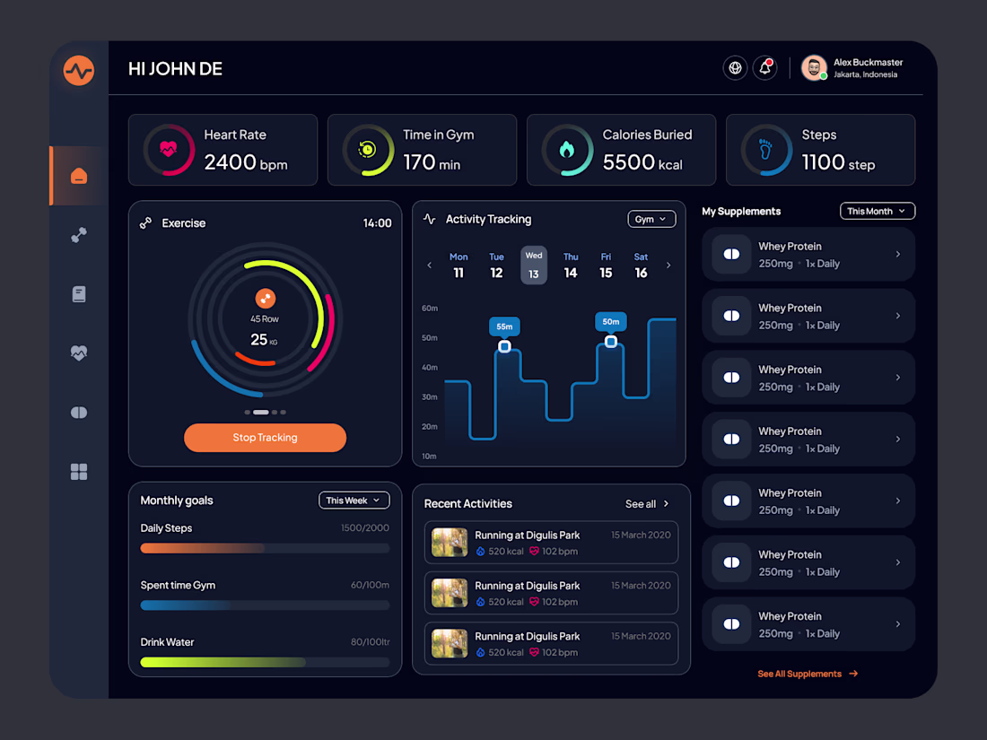This screenshot has height=740, width=987.
Task: Click HI JOHN DE greeting title
Action: (x=175, y=68)
